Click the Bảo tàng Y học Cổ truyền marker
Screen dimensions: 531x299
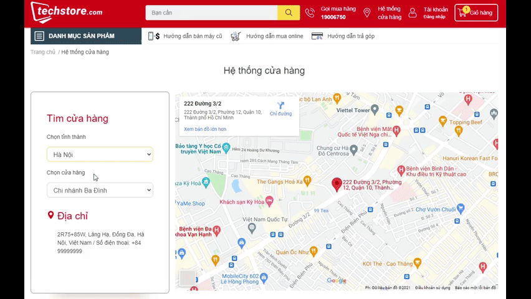coord(226,148)
